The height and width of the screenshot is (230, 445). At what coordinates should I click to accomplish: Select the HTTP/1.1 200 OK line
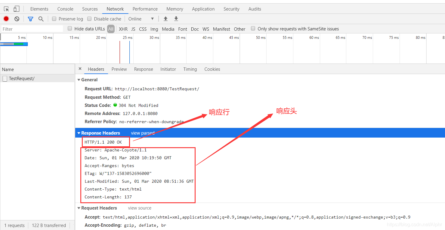pos(103,142)
